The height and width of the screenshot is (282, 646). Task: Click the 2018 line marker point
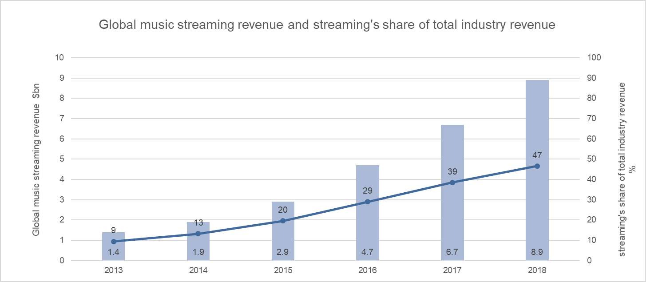coord(537,166)
